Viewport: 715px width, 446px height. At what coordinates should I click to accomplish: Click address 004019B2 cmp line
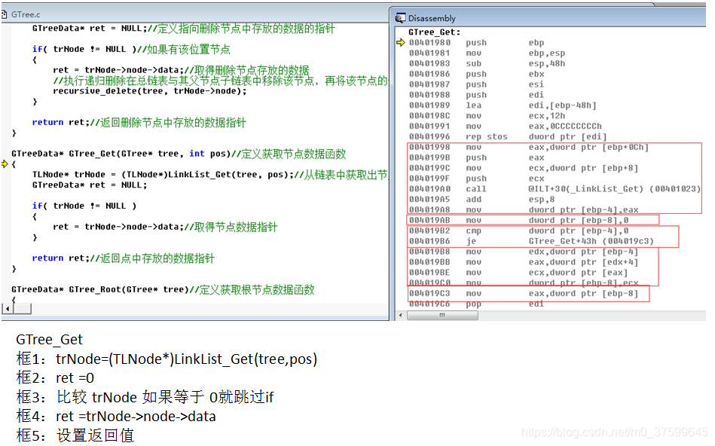coord(518,231)
